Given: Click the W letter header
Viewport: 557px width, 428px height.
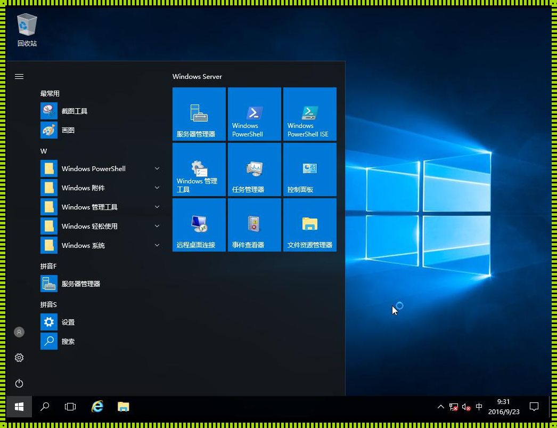Looking at the screenshot, I should coord(44,151).
